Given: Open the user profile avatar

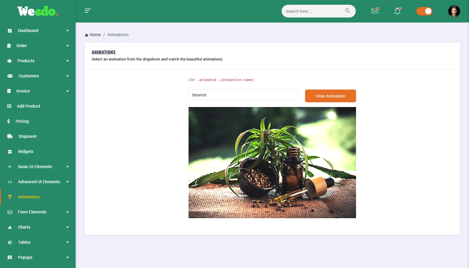Looking at the screenshot, I should click(x=454, y=11).
